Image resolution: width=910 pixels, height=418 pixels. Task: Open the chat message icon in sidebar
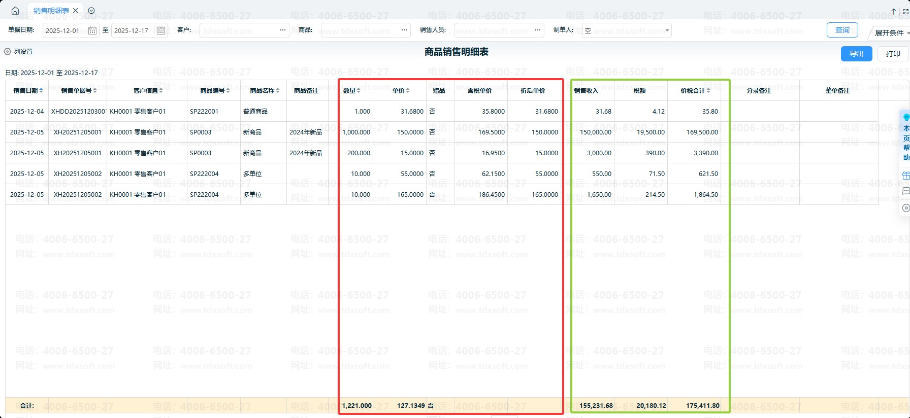(905, 191)
